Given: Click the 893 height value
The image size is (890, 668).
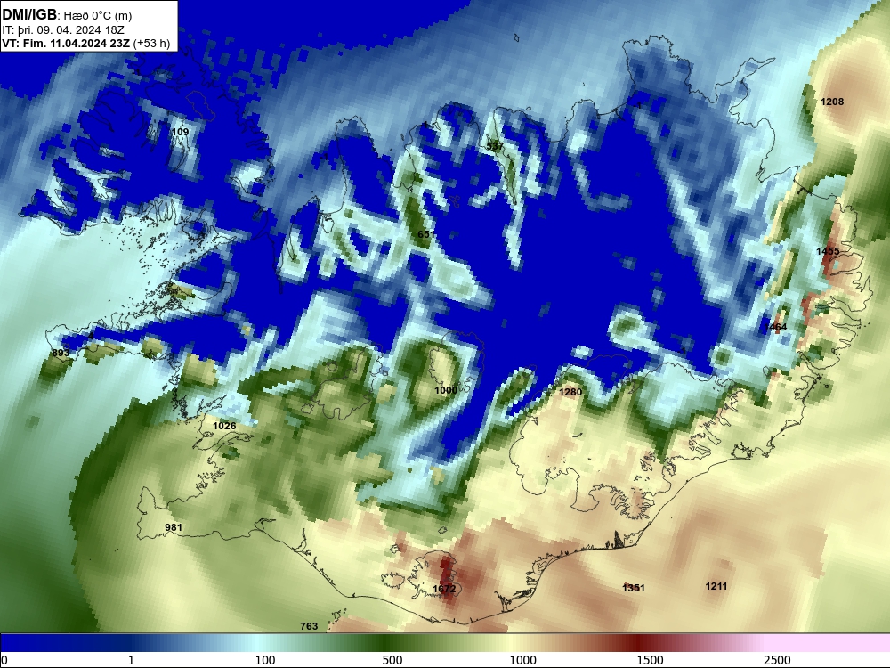Looking at the screenshot, I should pos(61,353).
